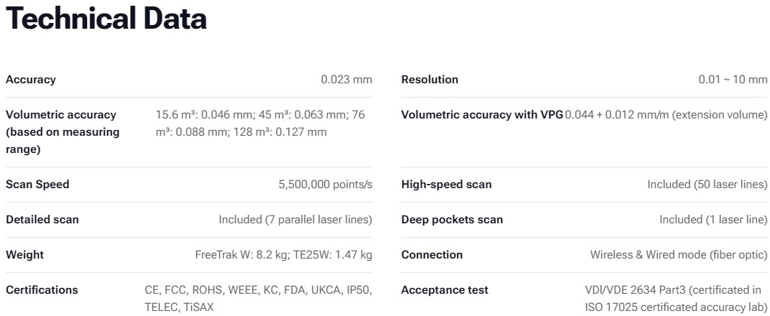Select the 15.6 m³ volumetric accuracy values
The height and width of the screenshot is (316, 770).
click(260, 124)
